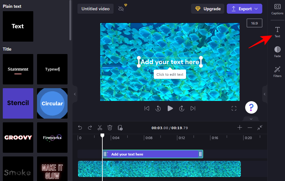Undo the last action
The height and width of the screenshot is (181, 285).
tap(80, 128)
